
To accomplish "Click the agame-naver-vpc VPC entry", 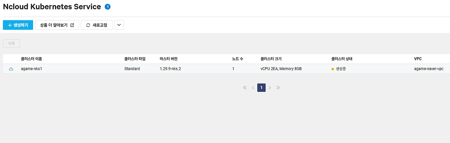I will (x=431, y=69).
